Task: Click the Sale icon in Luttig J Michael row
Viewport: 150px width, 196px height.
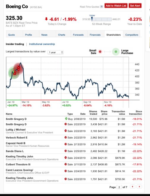Action: pos(65,131)
